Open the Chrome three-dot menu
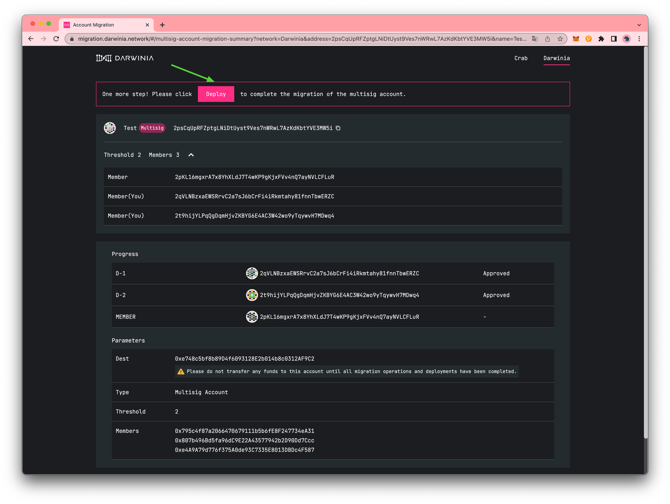Image resolution: width=670 pixels, height=504 pixels. click(639, 39)
